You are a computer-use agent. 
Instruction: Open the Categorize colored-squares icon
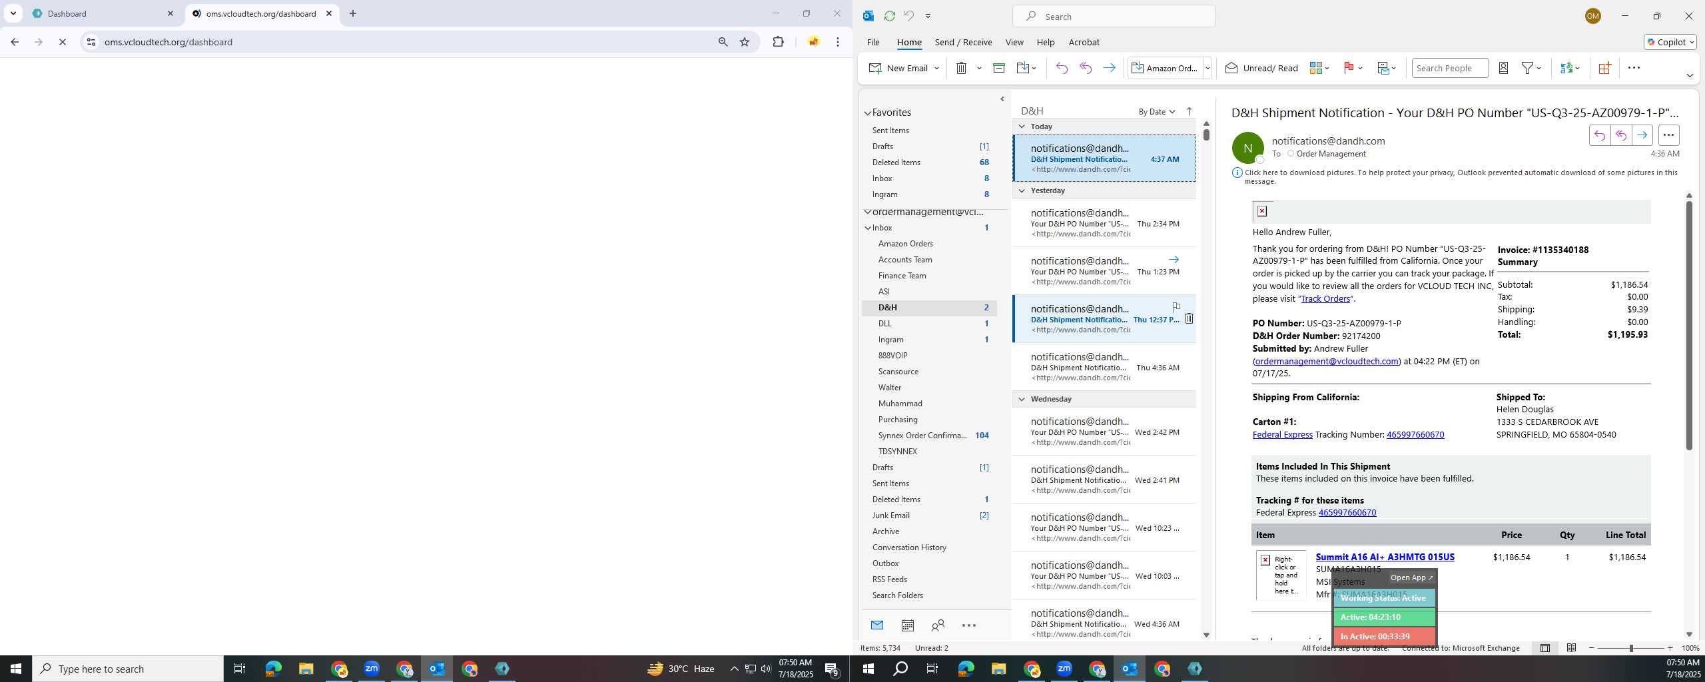(x=1315, y=68)
